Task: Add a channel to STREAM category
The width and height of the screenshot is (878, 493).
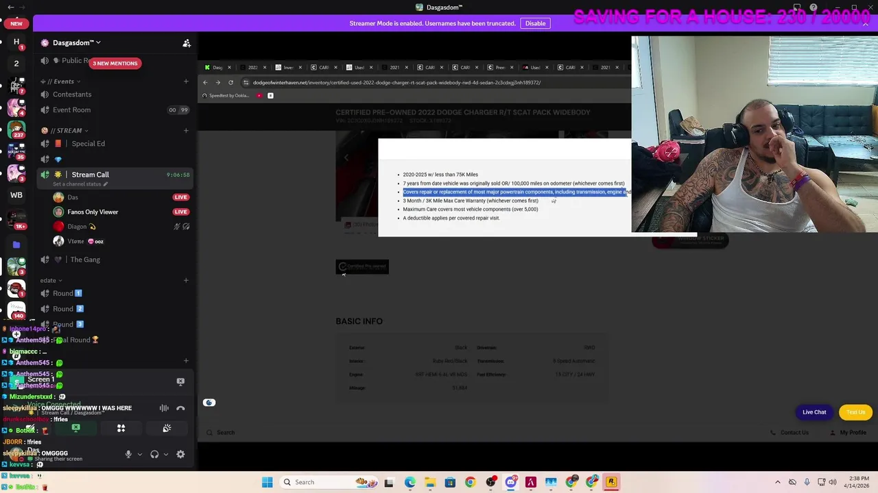Action: pyautogui.click(x=186, y=130)
